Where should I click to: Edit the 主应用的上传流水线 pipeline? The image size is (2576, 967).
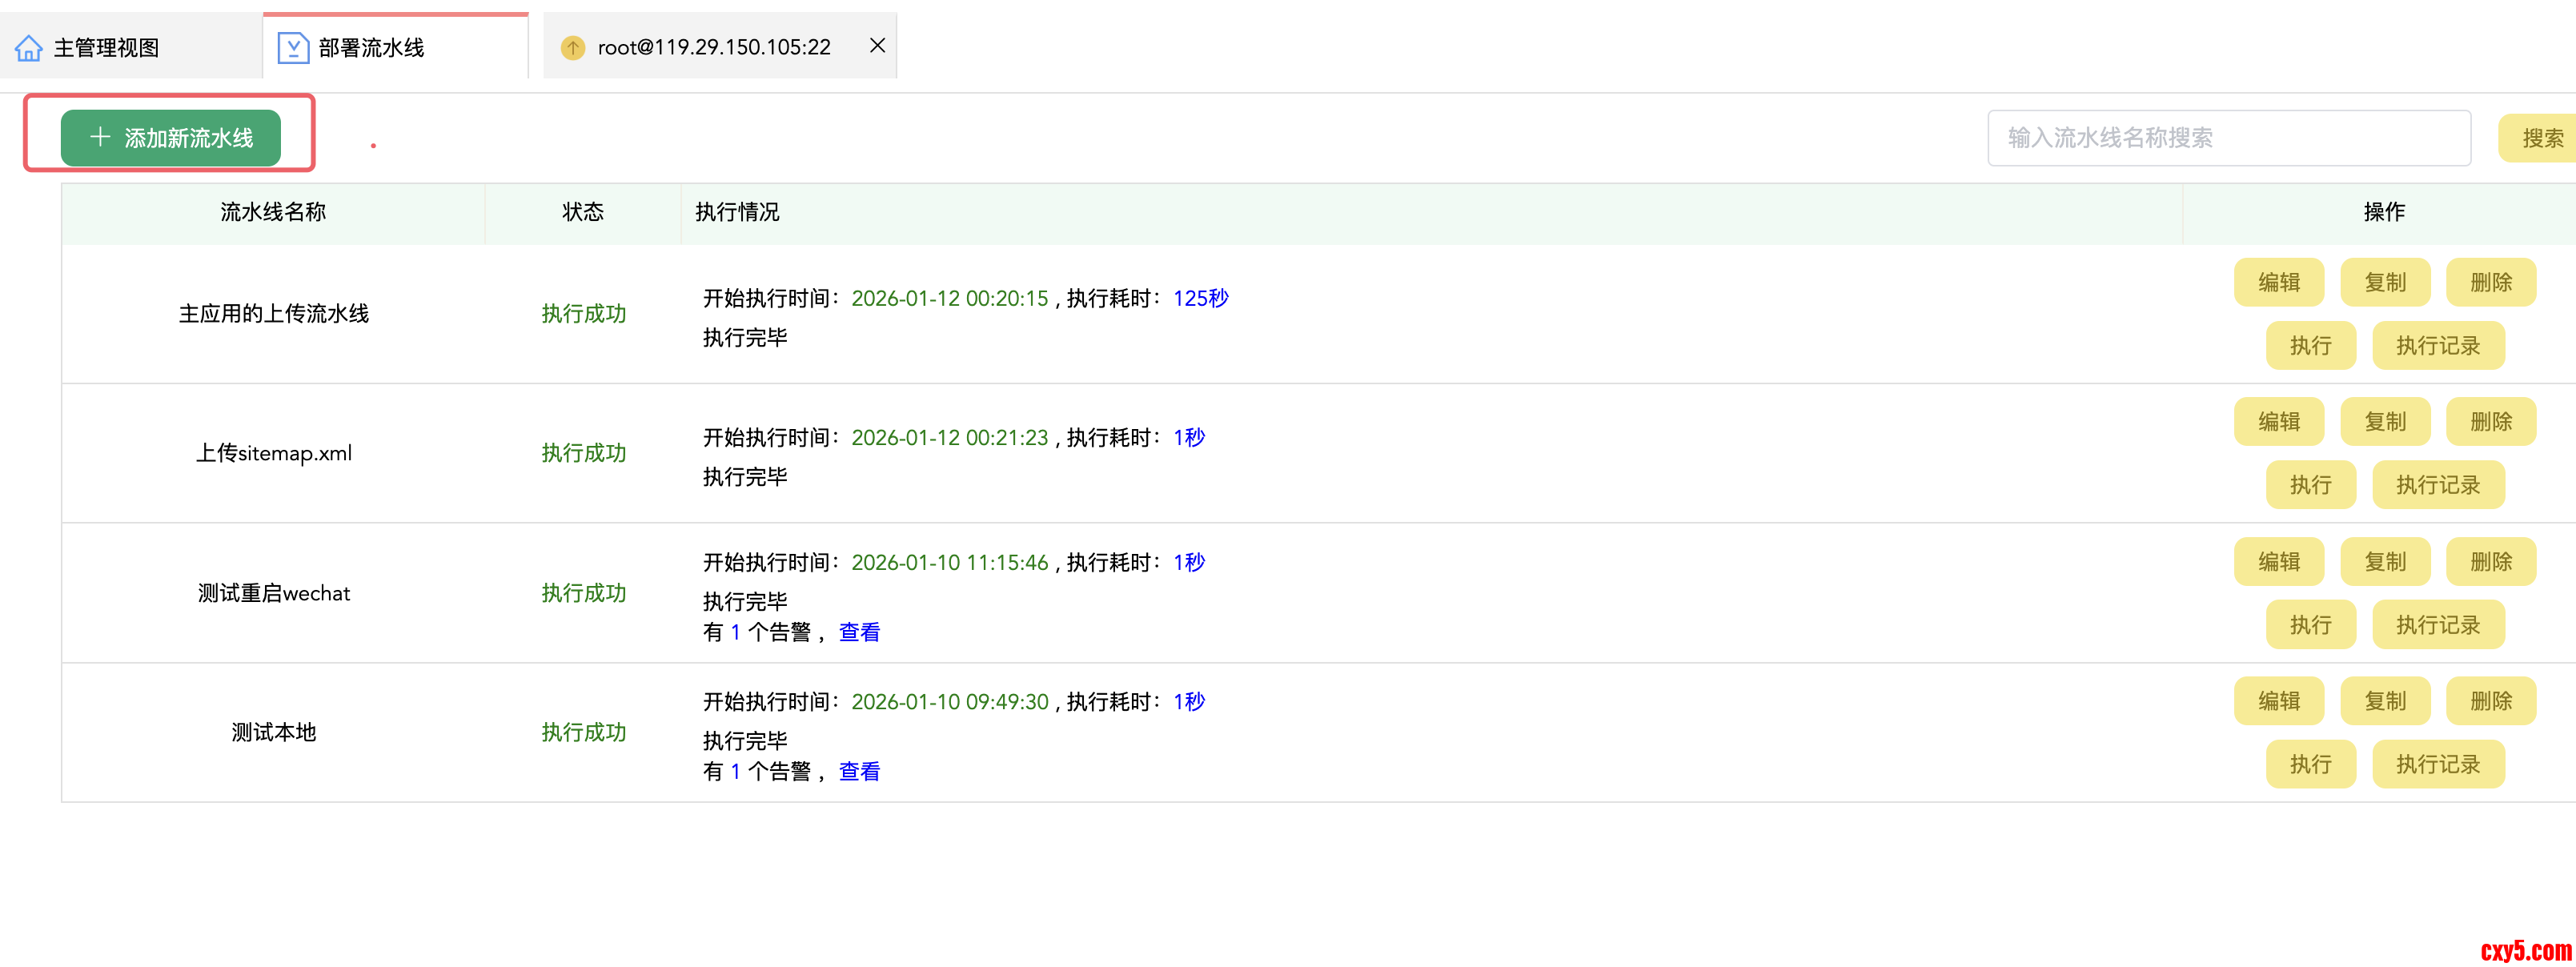click(x=2278, y=283)
